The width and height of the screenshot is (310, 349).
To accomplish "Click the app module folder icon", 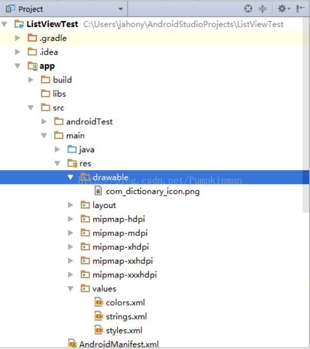I will (x=32, y=66).
